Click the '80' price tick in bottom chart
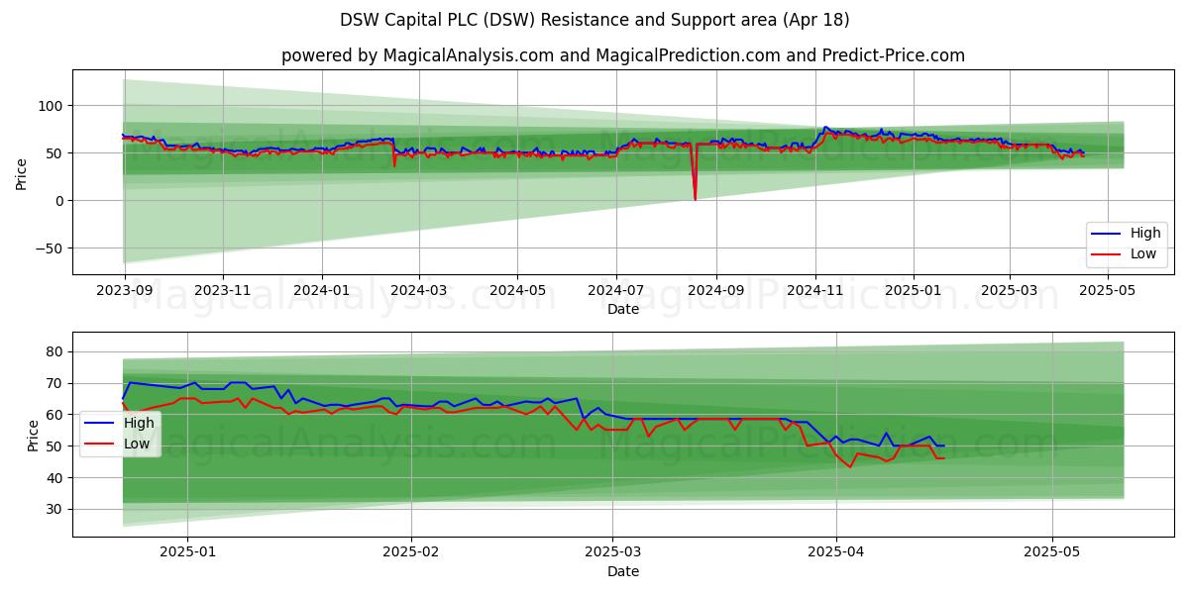The height and width of the screenshot is (594, 1189). 55,351
